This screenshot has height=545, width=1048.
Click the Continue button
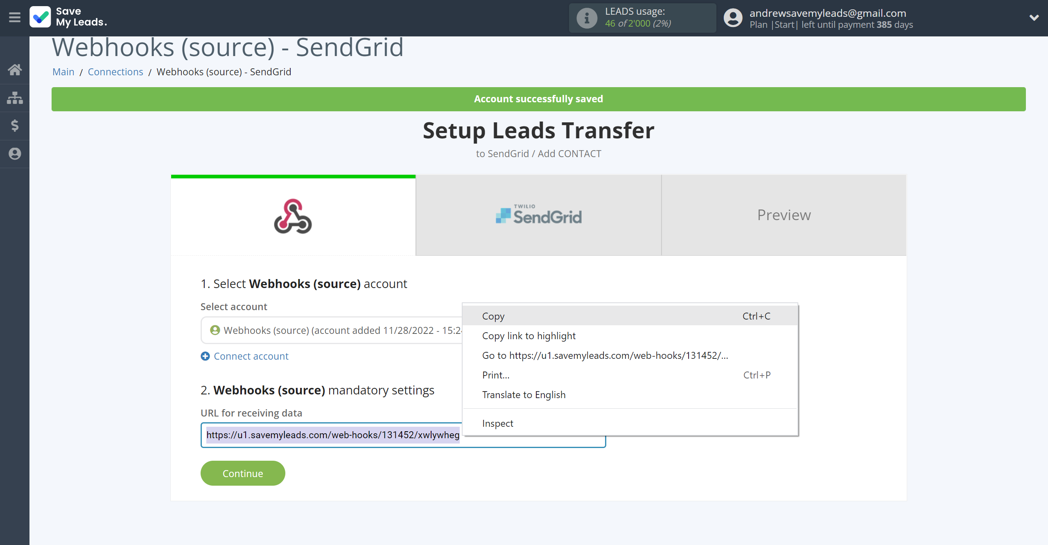pyautogui.click(x=243, y=473)
